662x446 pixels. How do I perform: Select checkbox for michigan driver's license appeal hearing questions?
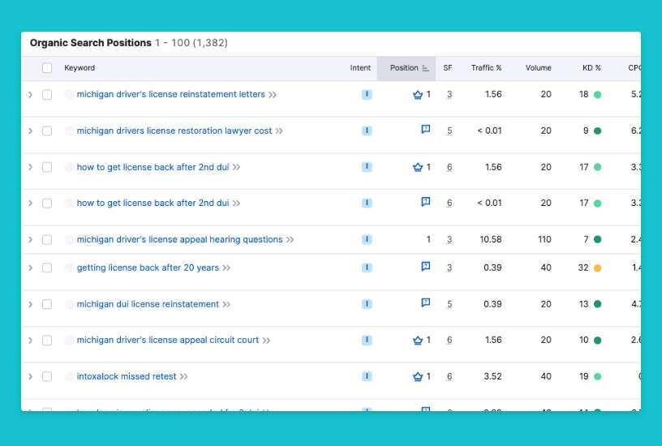pos(47,240)
